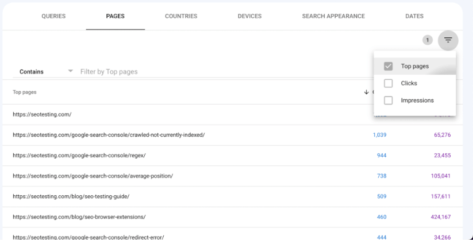The width and height of the screenshot is (473, 240).
Task: Click the descending sort arrow in header
Action: click(366, 92)
